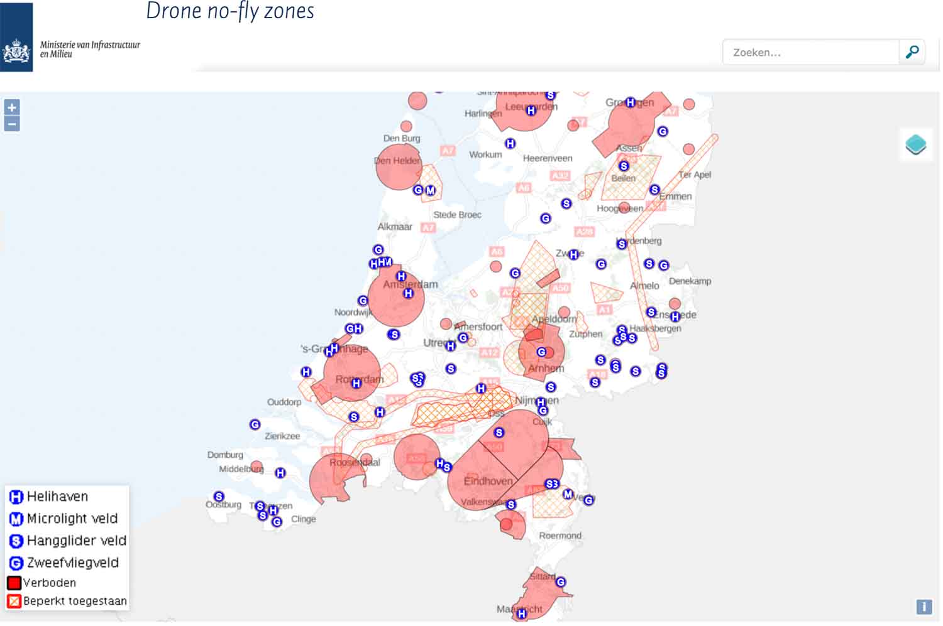Click the Verboden legend label
The height and width of the screenshot is (626, 943).
50,583
